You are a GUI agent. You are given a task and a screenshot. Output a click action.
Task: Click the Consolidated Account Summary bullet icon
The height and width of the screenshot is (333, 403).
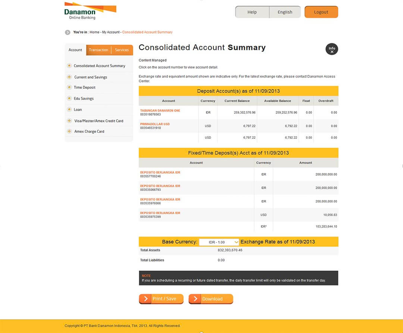pos(69,66)
